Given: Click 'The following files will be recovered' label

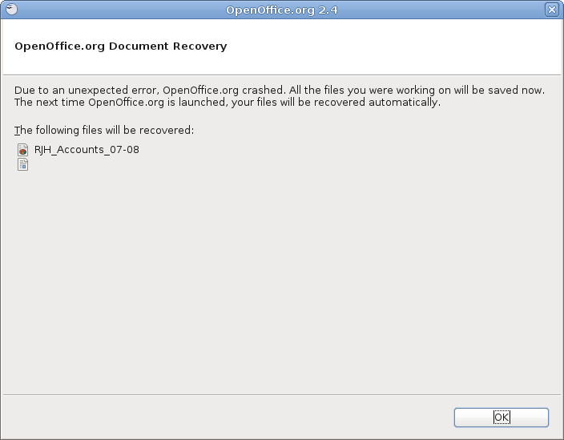Looking at the screenshot, I should (104, 131).
